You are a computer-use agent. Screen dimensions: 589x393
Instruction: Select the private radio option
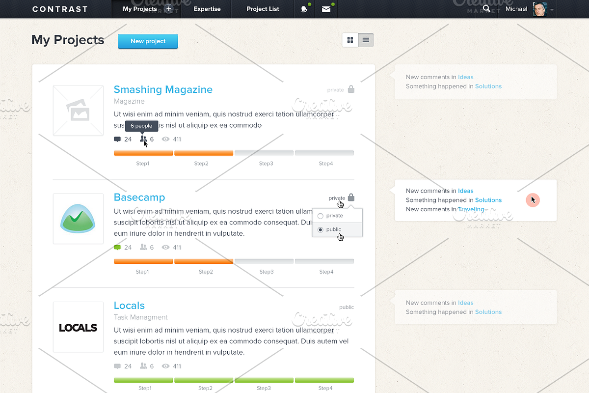pos(321,216)
